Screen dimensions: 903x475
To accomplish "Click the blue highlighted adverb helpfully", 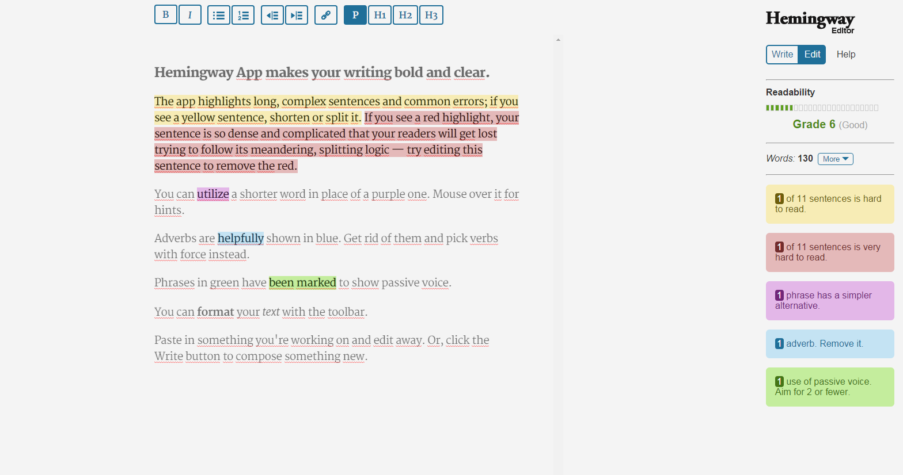I will pos(241,238).
